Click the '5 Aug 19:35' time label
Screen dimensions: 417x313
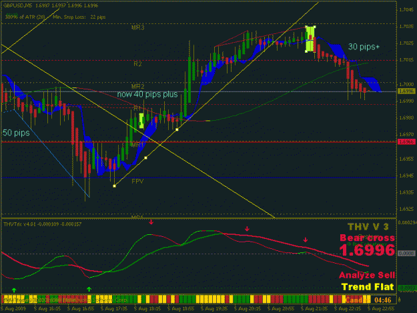(214, 308)
